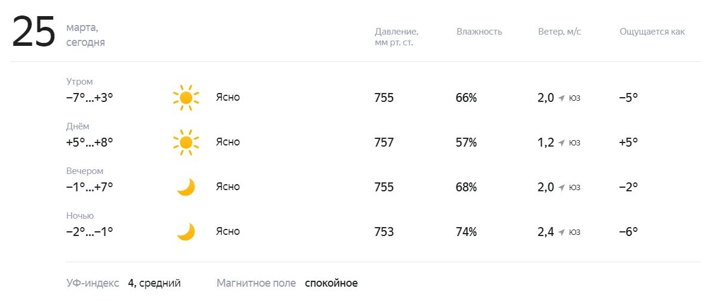Click the Магнитное поле value спокойное
This screenshot has width=701, height=301.
331,283
